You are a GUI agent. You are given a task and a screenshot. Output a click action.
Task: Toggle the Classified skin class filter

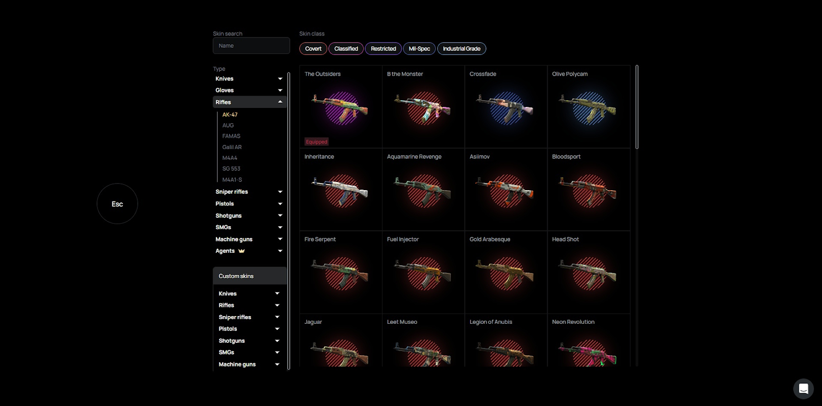point(346,49)
